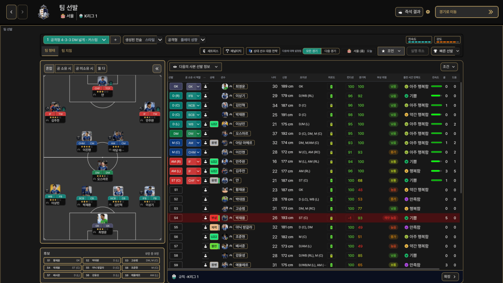This screenshot has width=503, height=283.
Task: Open the 다음의 사본 선발 정보 view dropdown
Action: click(x=195, y=67)
